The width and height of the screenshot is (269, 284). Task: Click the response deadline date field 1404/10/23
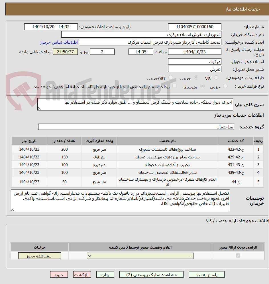coord(195,52)
